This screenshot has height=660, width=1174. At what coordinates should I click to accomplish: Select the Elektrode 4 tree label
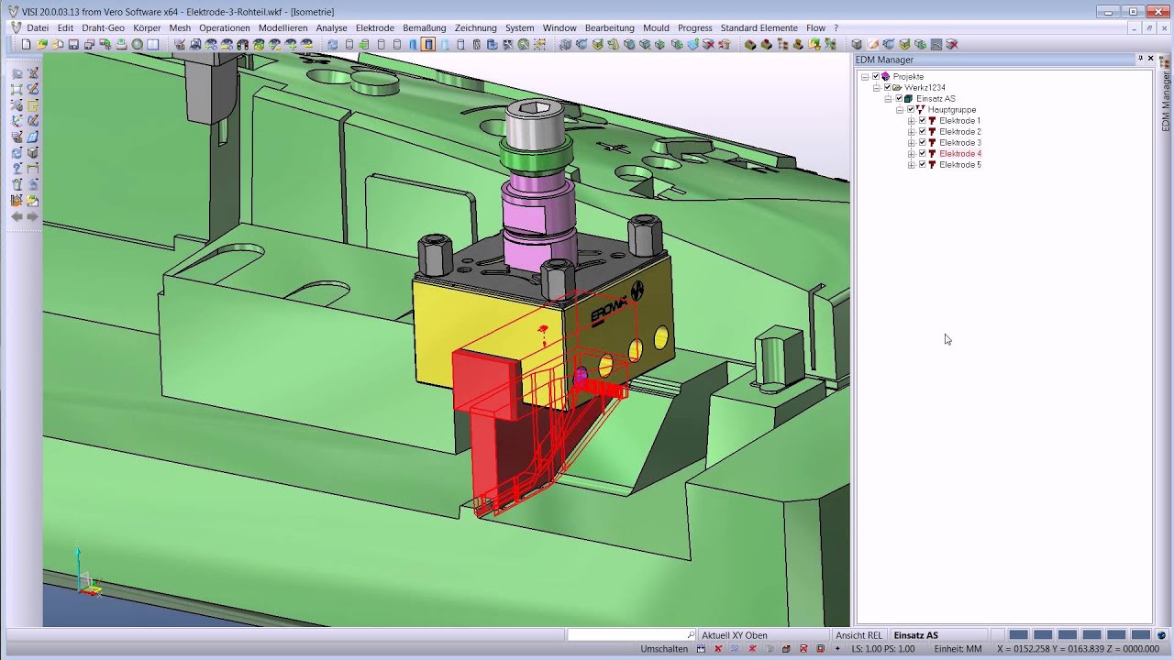(960, 153)
